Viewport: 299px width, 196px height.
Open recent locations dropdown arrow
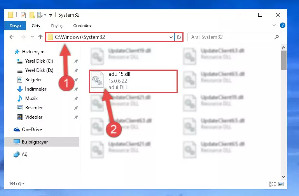click(32, 37)
